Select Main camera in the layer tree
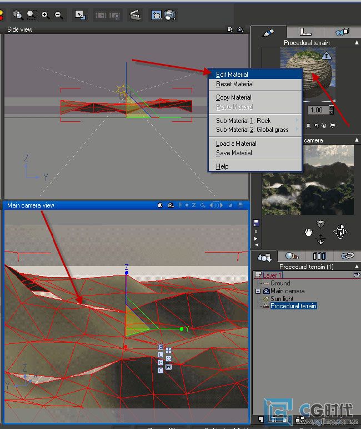Image resolution: width=361 pixels, height=429 pixels. 287,291
